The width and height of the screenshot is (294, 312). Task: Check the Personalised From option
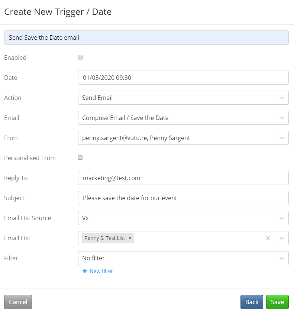(x=80, y=157)
